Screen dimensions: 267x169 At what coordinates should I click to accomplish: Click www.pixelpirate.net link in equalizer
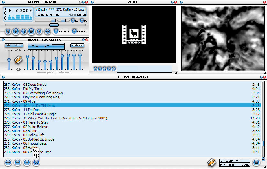click(54, 72)
